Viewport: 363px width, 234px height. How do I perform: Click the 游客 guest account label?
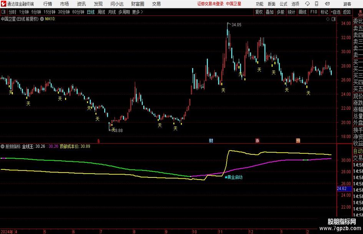click(347, 4)
